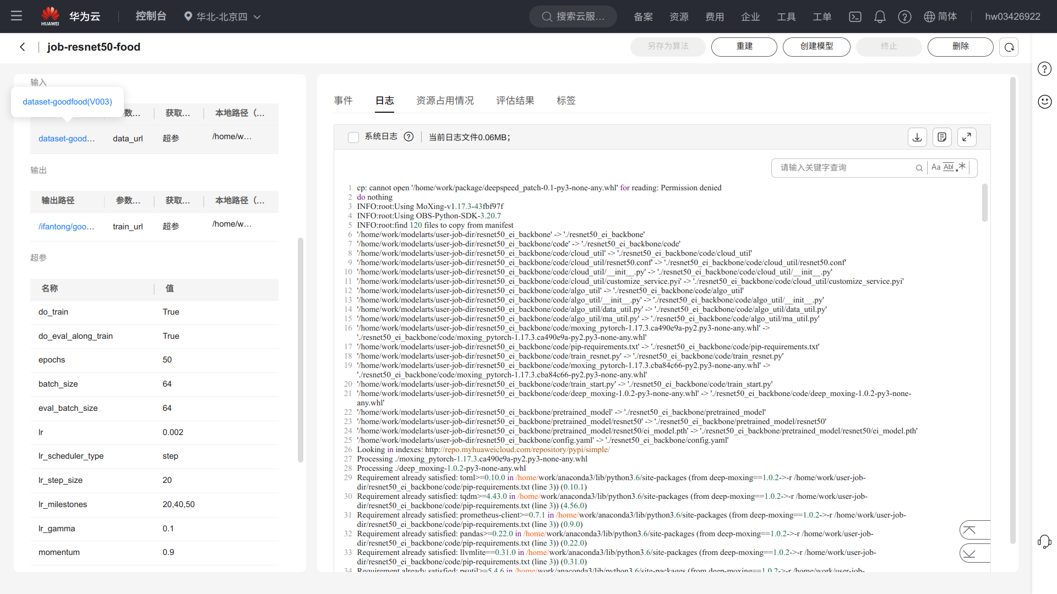Expand log to fullscreen
Screen dimensions: 1057x594
967,137
